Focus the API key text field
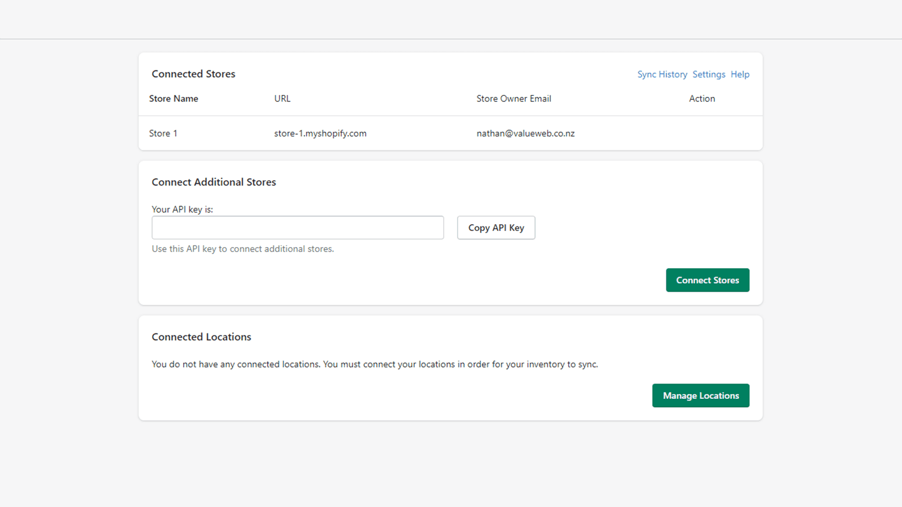Screen dimensions: 902x507 298,228
